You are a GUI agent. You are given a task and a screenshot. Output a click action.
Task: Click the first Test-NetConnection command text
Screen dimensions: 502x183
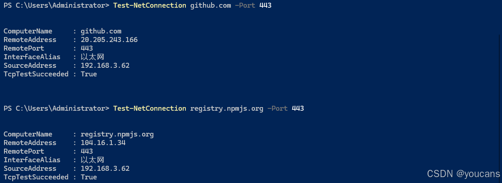(149, 5)
